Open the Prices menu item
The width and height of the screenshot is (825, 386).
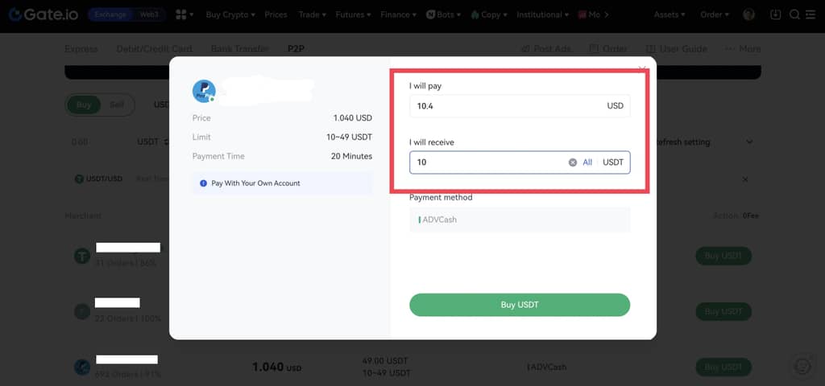point(276,14)
